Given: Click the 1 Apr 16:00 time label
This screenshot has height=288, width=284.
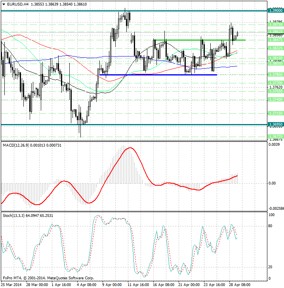Looking at the screenshot, I should pyautogui.click(x=61, y=285).
